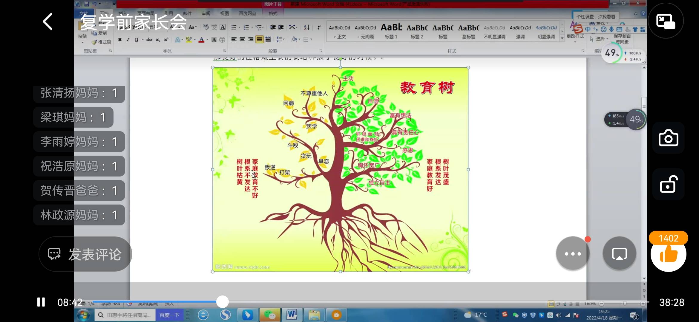This screenshot has height=322, width=699.
Task: Click the sort paragraphs icon
Action: pos(306,28)
